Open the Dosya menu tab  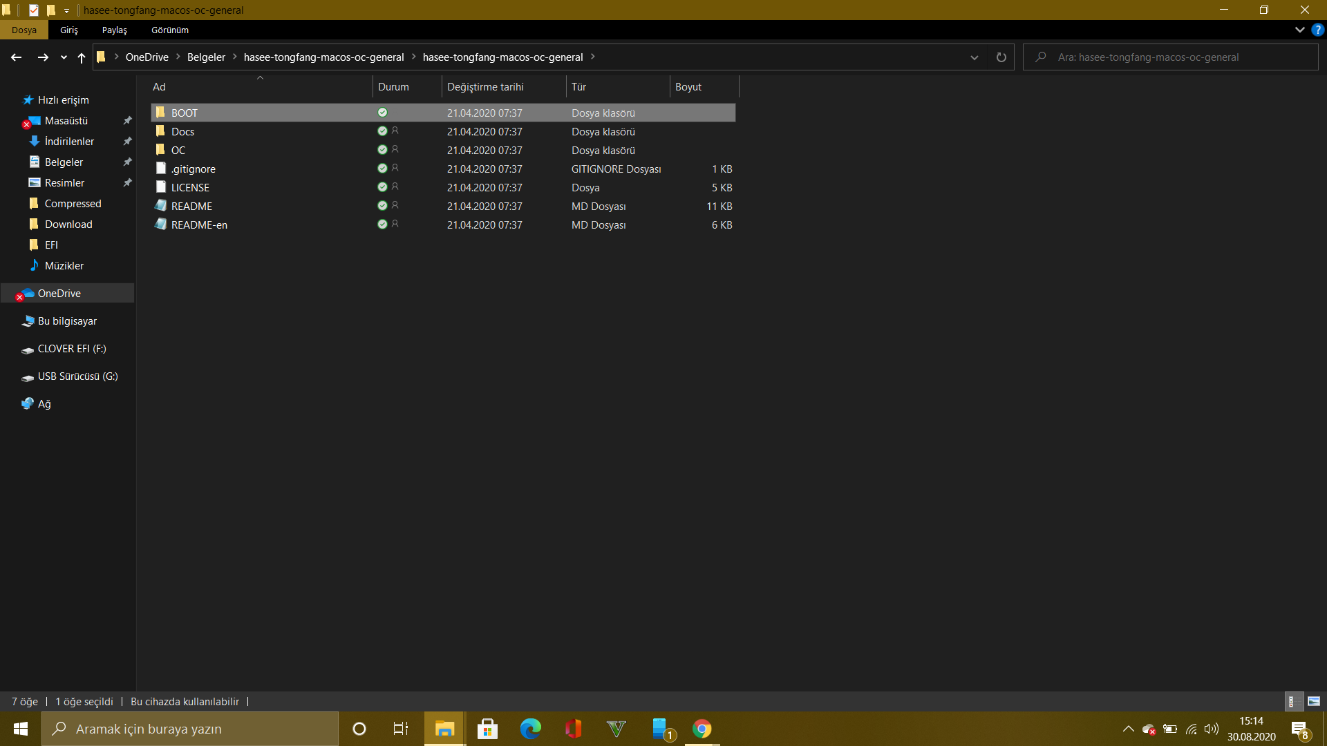[x=23, y=30]
